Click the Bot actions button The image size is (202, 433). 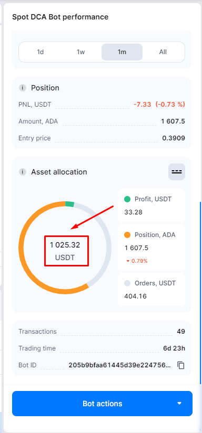(102, 404)
